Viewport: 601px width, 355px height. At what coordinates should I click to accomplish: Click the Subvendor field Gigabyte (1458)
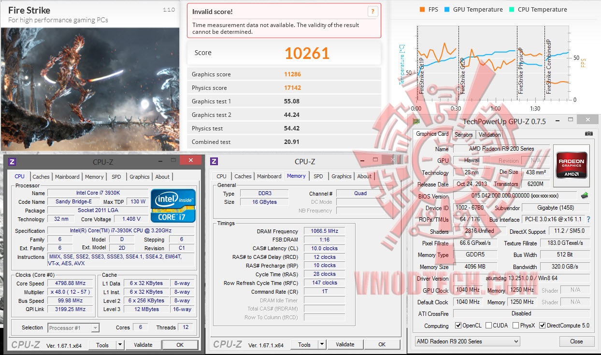point(556,208)
